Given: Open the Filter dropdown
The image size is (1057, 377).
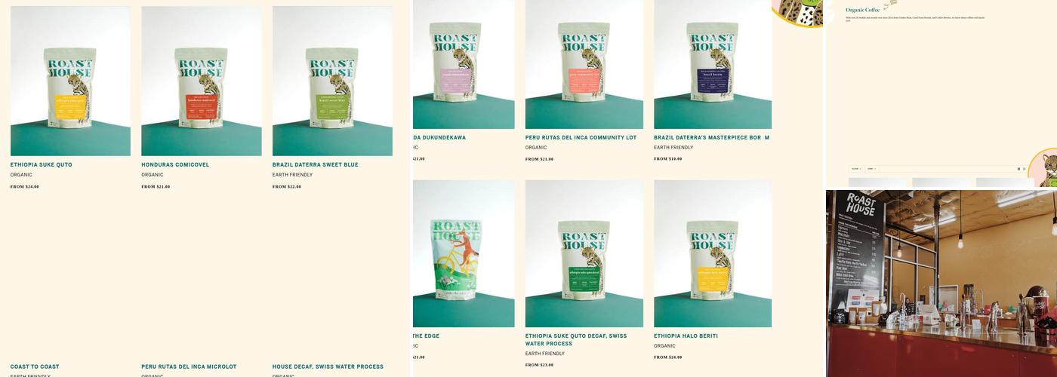Looking at the screenshot, I should pos(855,169).
